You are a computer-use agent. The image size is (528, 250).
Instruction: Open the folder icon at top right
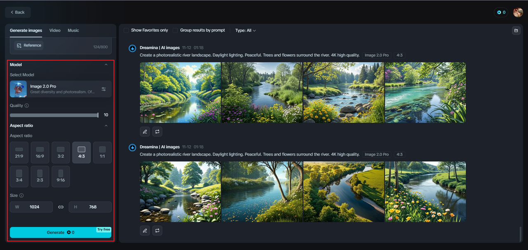[x=516, y=30]
